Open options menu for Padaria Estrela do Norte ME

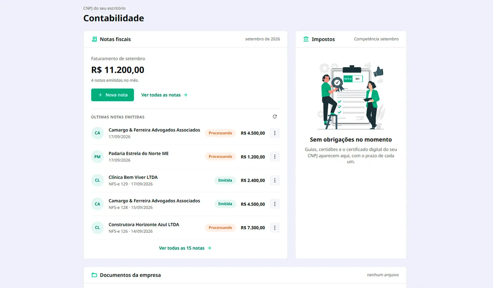click(x=275, y=157)
